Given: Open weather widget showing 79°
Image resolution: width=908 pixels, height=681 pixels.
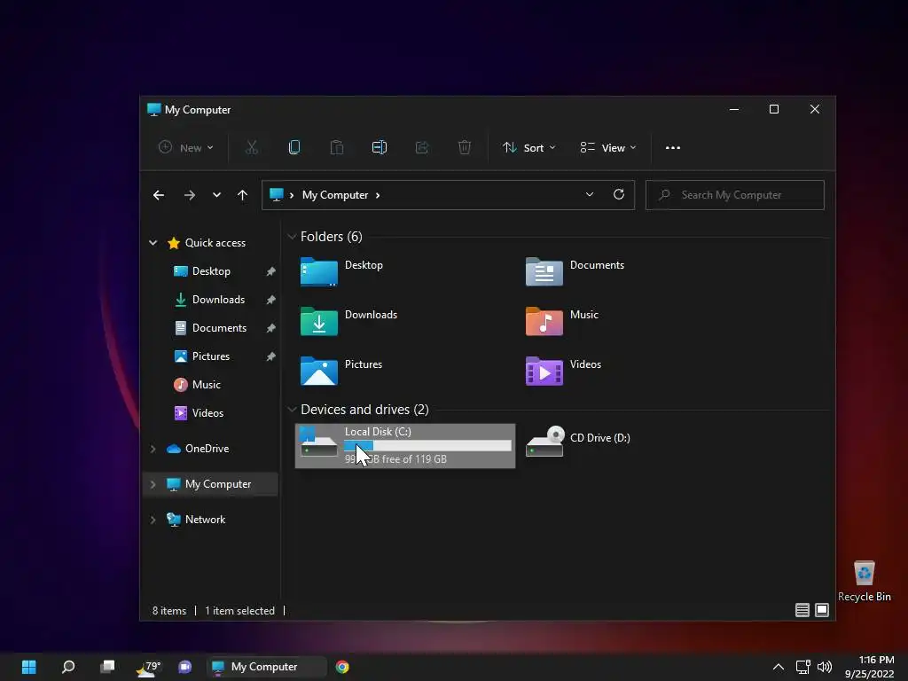Looking at the screenshot, I should tap(148, 667).
